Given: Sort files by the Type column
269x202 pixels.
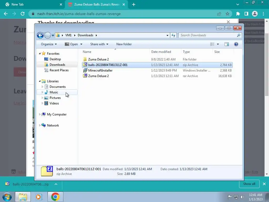Looking at the screenshot, I should click(197, 52).
